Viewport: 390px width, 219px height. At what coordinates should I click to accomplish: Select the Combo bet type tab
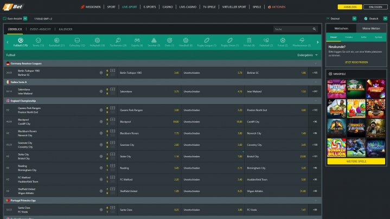coord(348,37)
